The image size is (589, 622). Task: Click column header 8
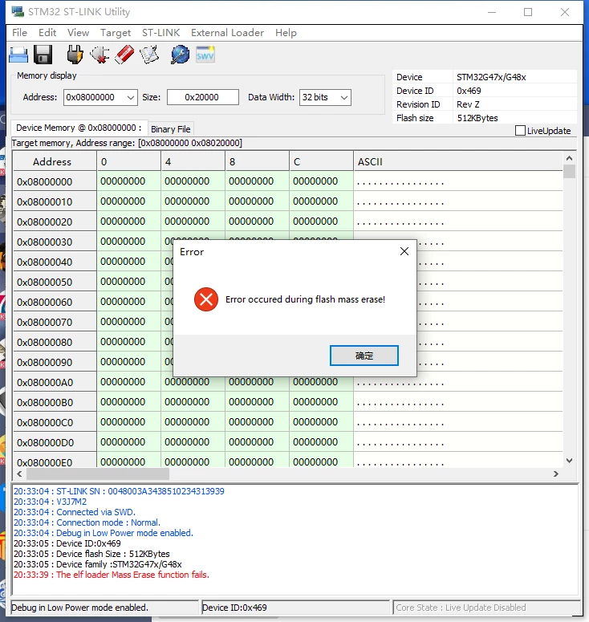257,162
